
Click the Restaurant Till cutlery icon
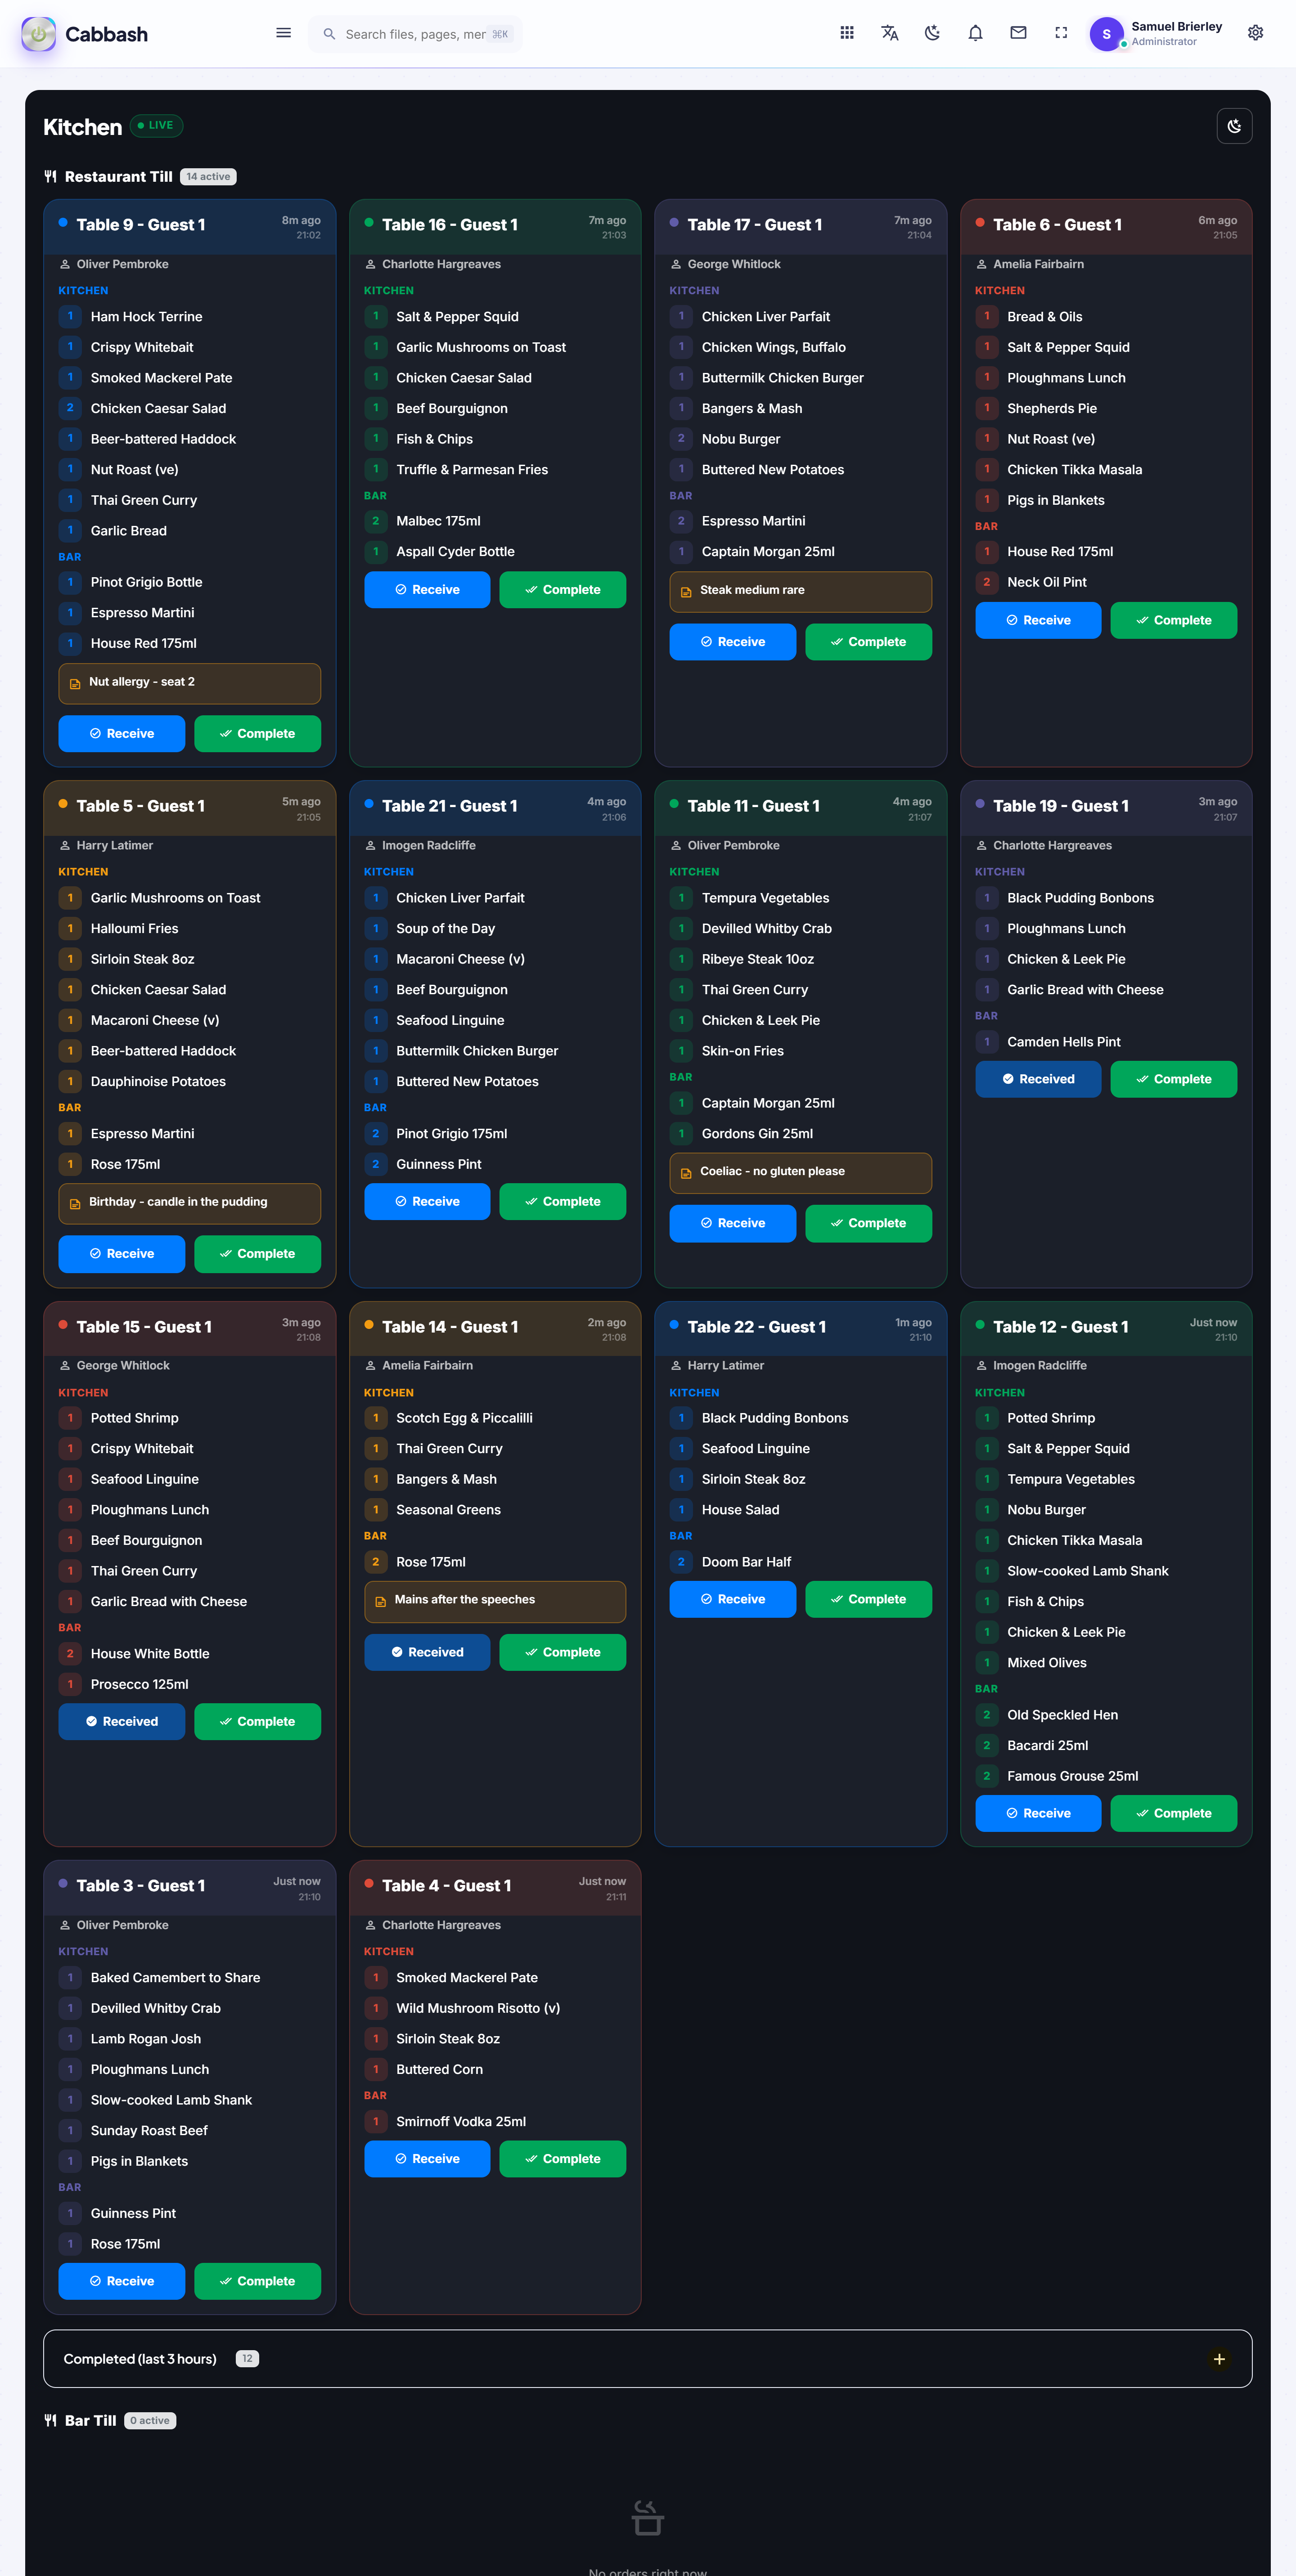click(51, 177)
